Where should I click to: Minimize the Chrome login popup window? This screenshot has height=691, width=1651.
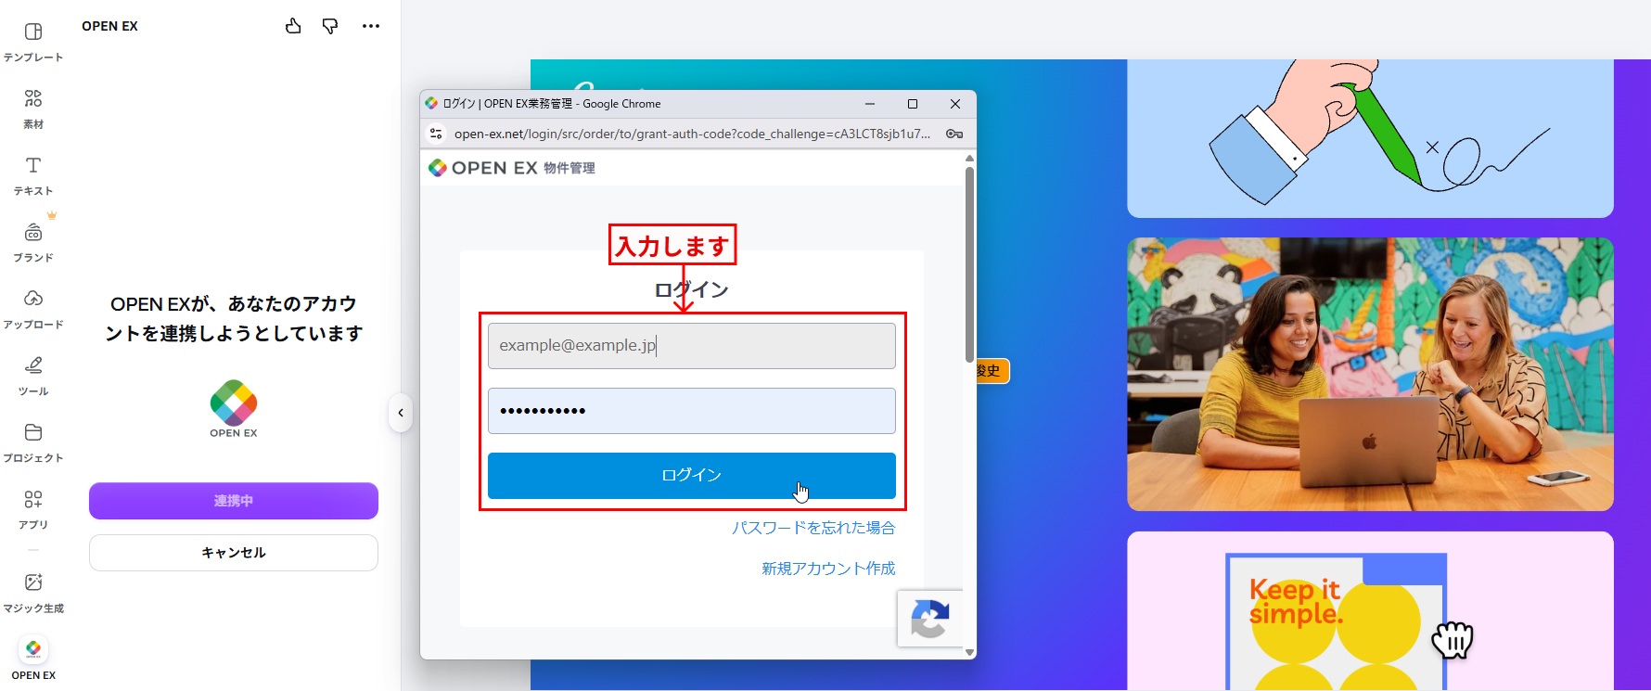[x=870, y=104]
